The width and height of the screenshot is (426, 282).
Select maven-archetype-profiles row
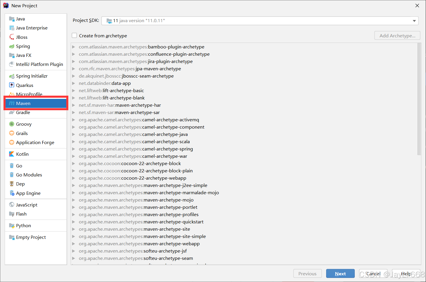tap(139, 215)
